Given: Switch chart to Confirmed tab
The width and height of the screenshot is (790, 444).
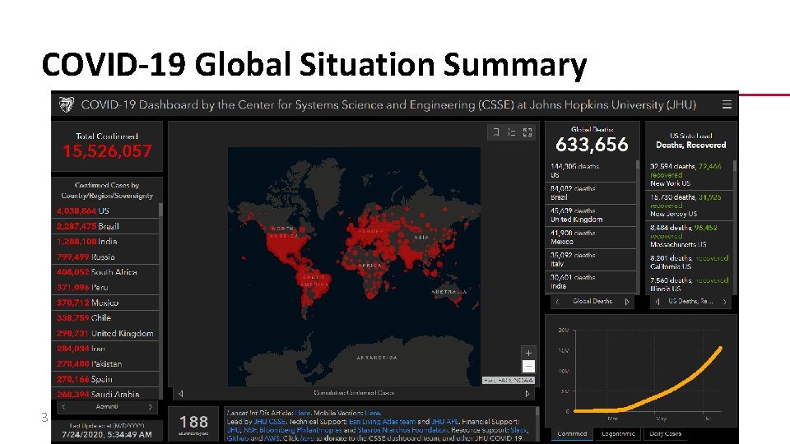Looking at the screenshot, I should pos(572,433).
